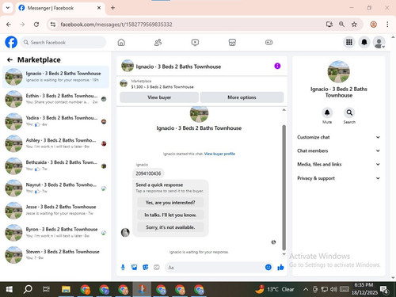Open the tab search dropdown arrow
The image size is (396, 297).
click(x=8, y=8)
